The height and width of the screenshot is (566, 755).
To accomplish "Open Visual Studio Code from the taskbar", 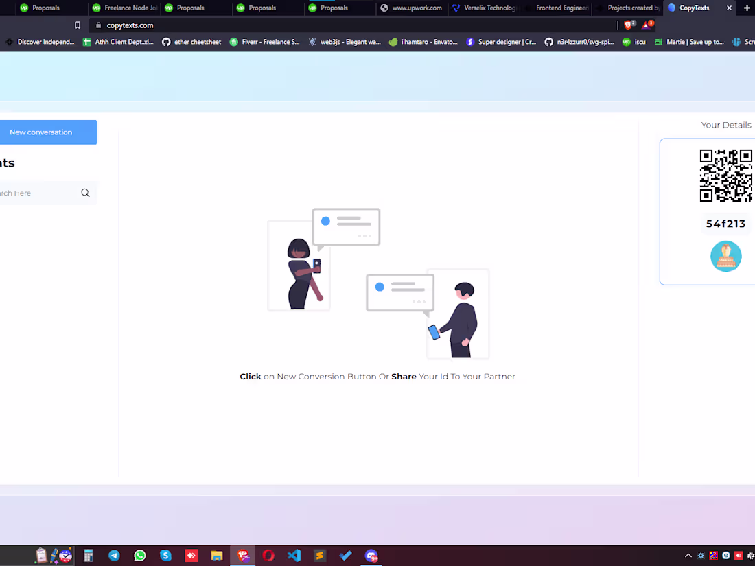I will tap(294, 556).
